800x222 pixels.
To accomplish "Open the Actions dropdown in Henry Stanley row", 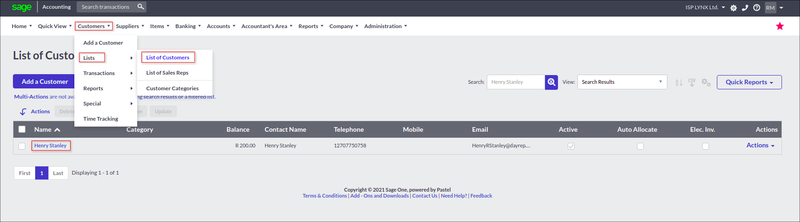I will pyautogui.click(x=760, y=145).
